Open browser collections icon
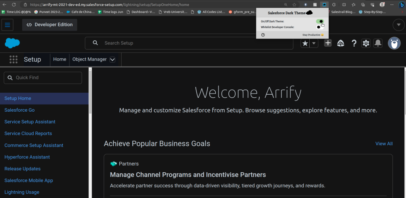 [363, 5]
